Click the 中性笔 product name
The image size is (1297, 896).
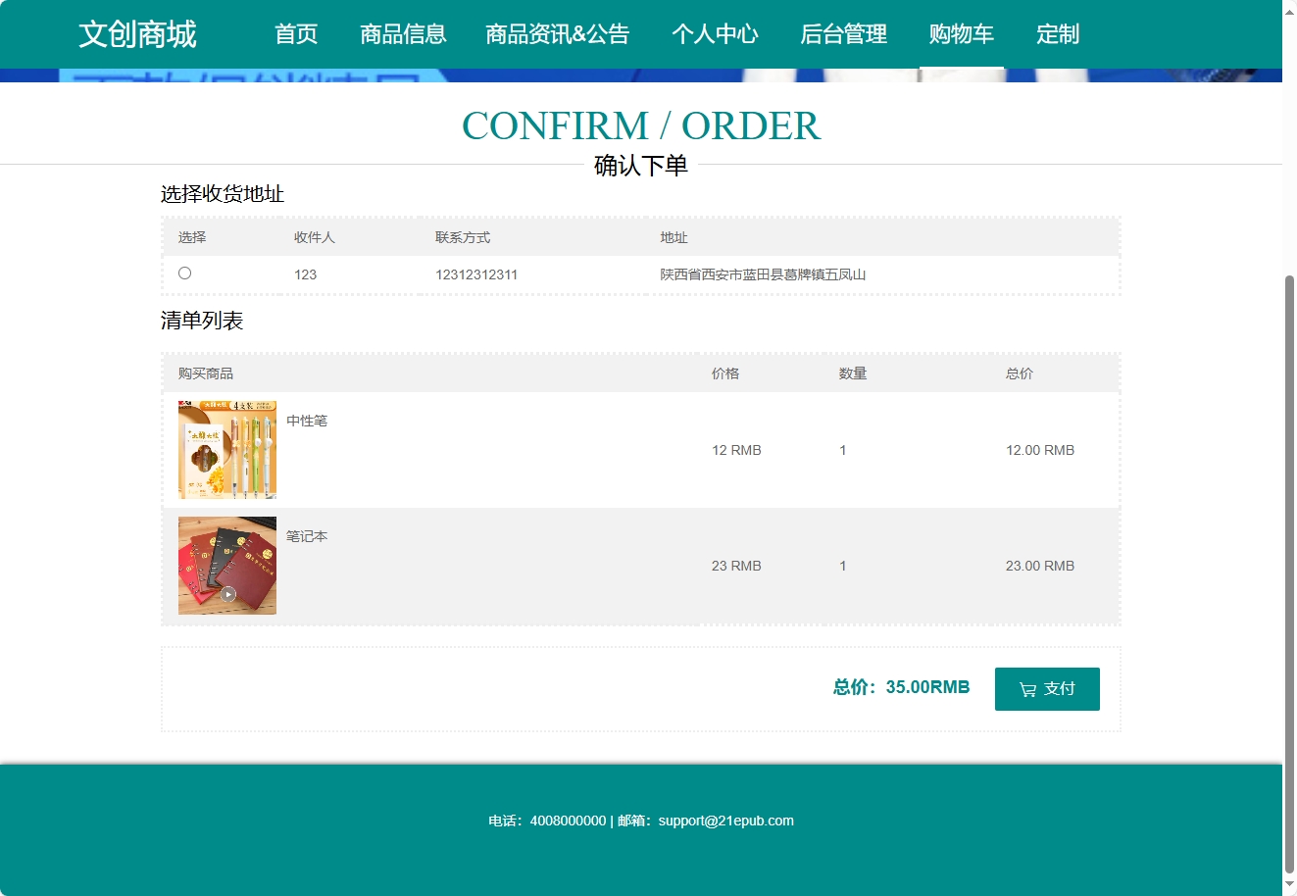[307, 421]
